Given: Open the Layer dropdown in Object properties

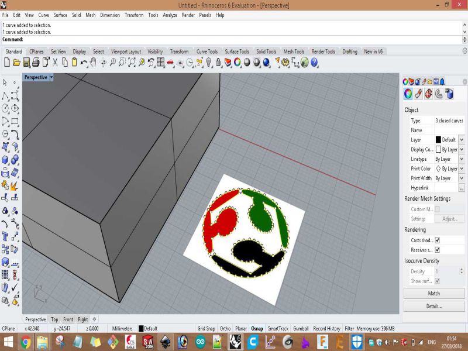Looking at the screenshot, I should 462,140.
